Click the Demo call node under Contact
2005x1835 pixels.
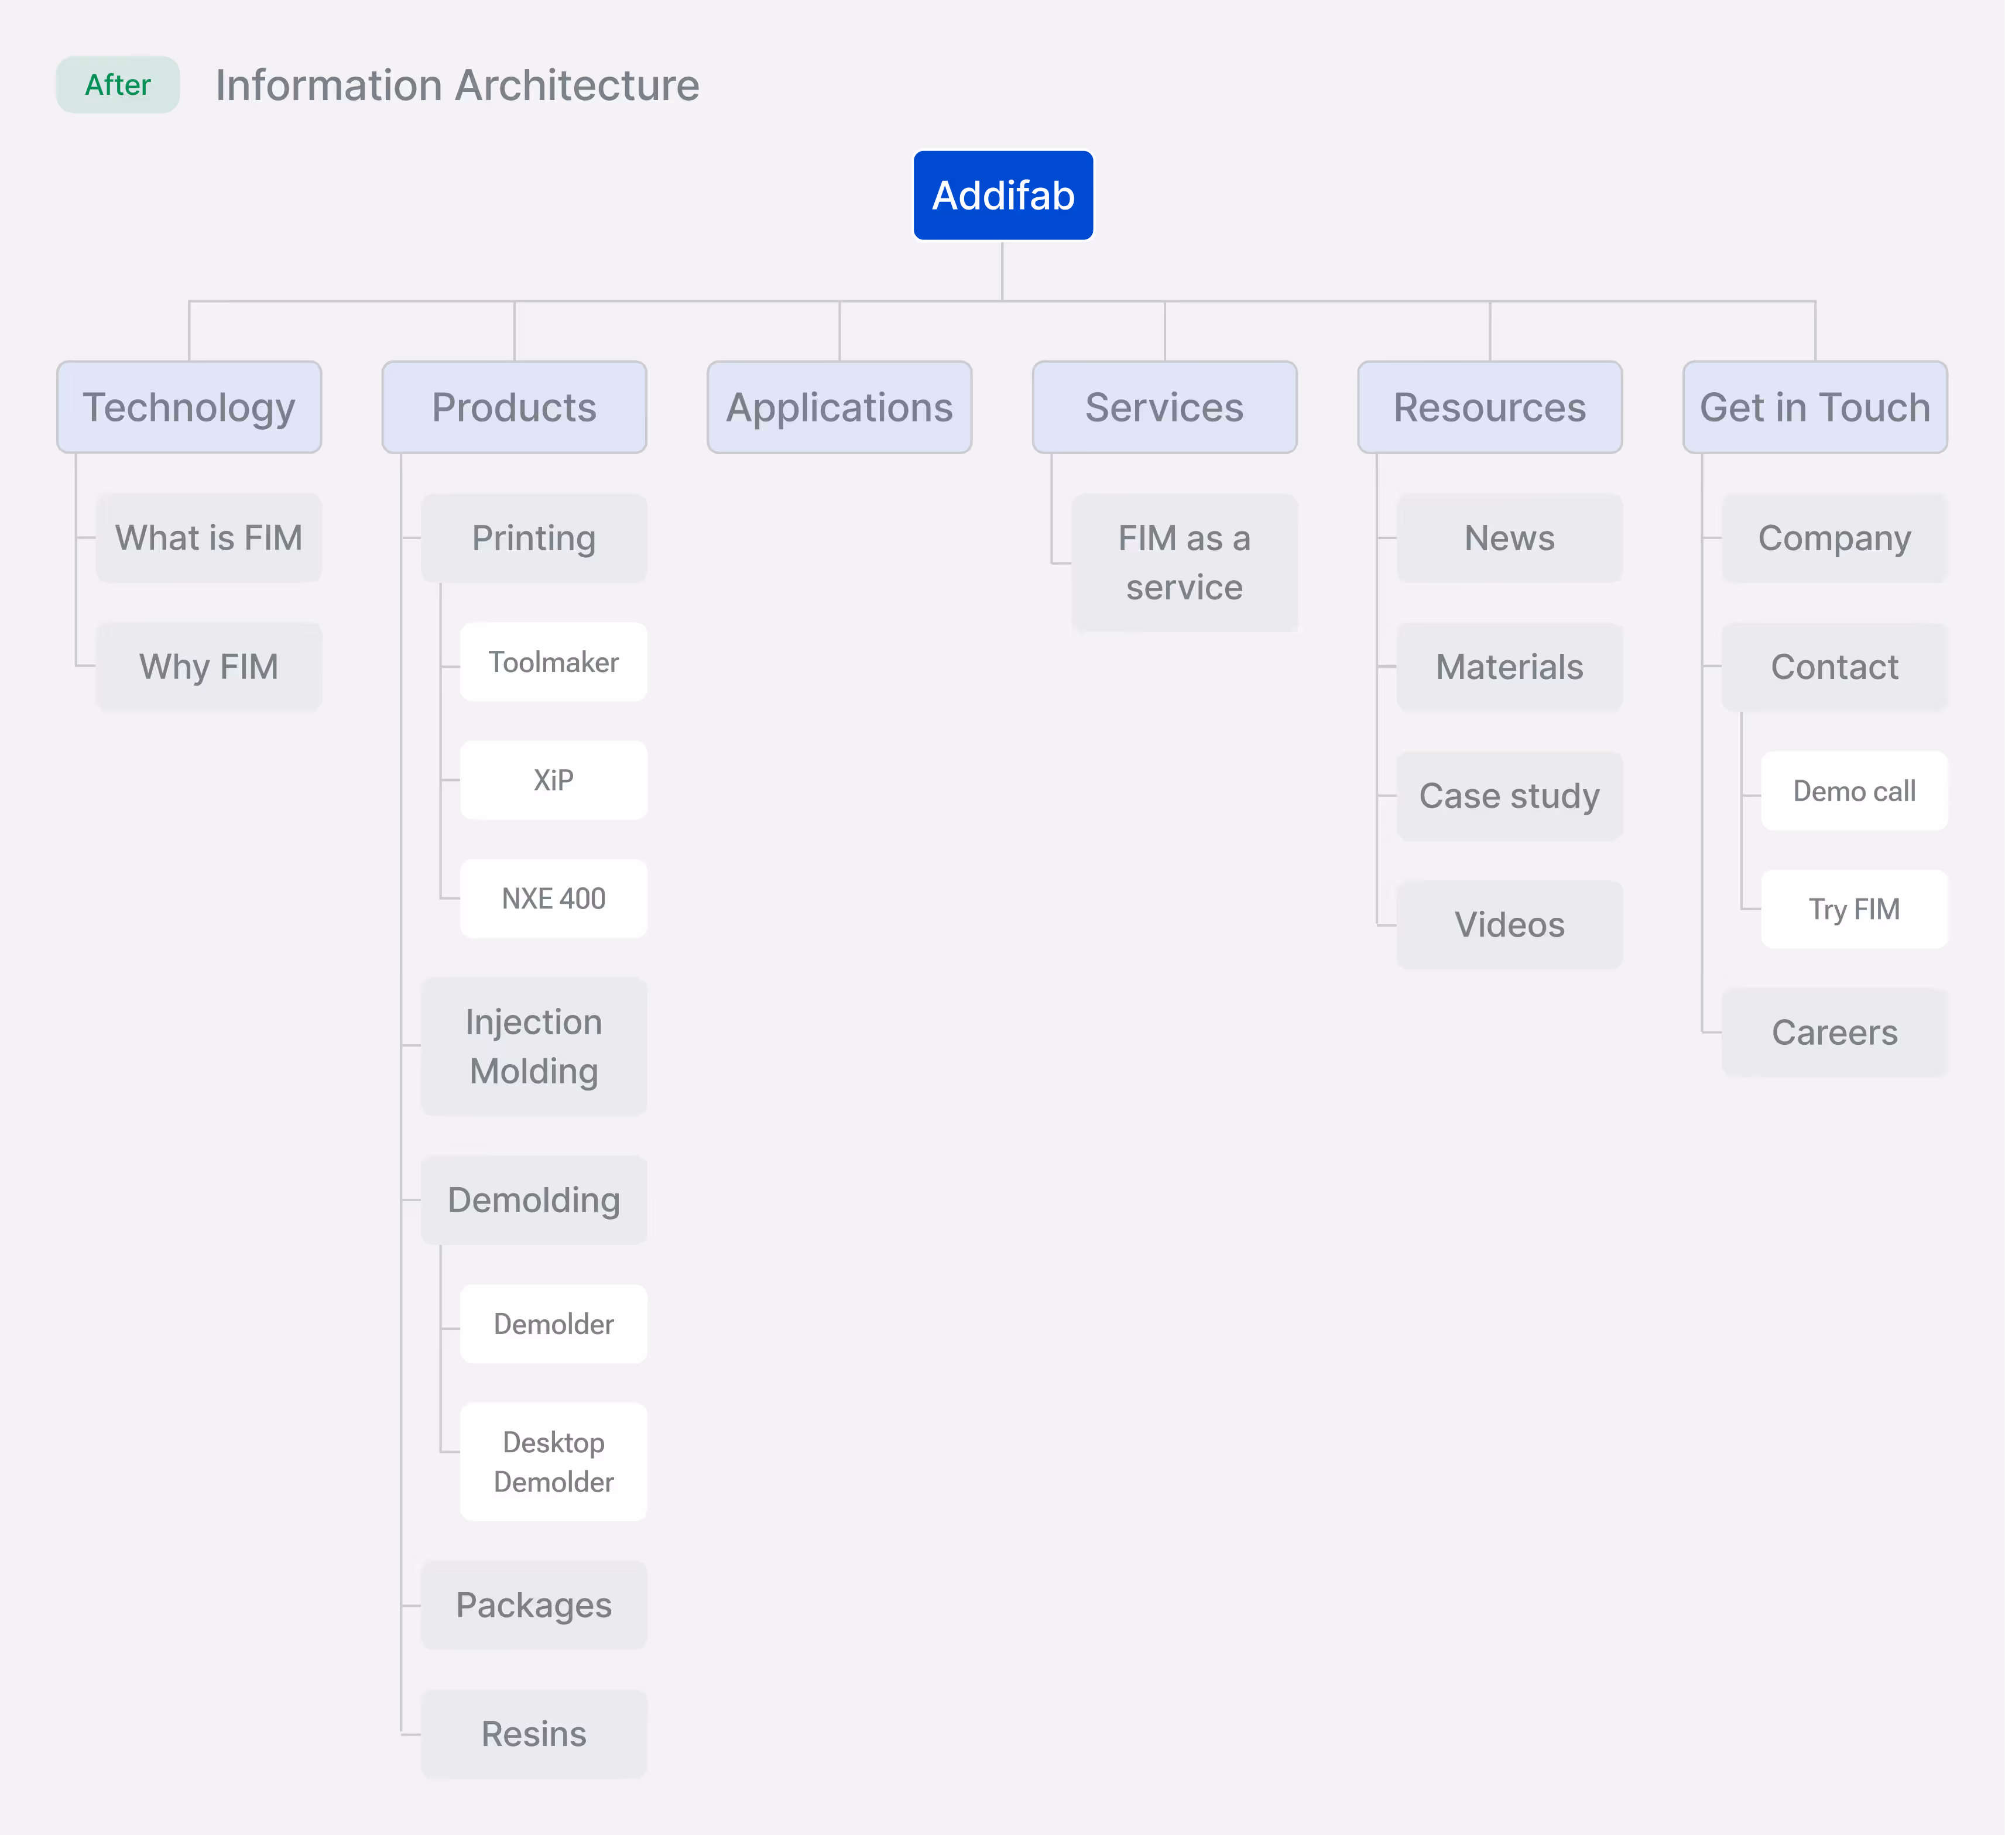pos(1854,792)
